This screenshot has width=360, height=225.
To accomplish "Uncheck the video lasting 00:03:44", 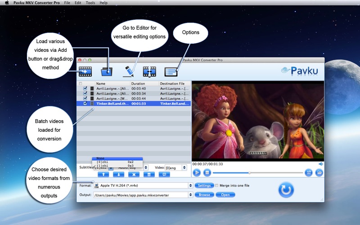I will [x=85, y=99].
